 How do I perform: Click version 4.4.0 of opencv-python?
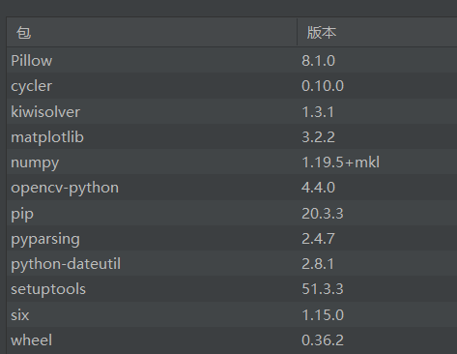coord(318,188)
